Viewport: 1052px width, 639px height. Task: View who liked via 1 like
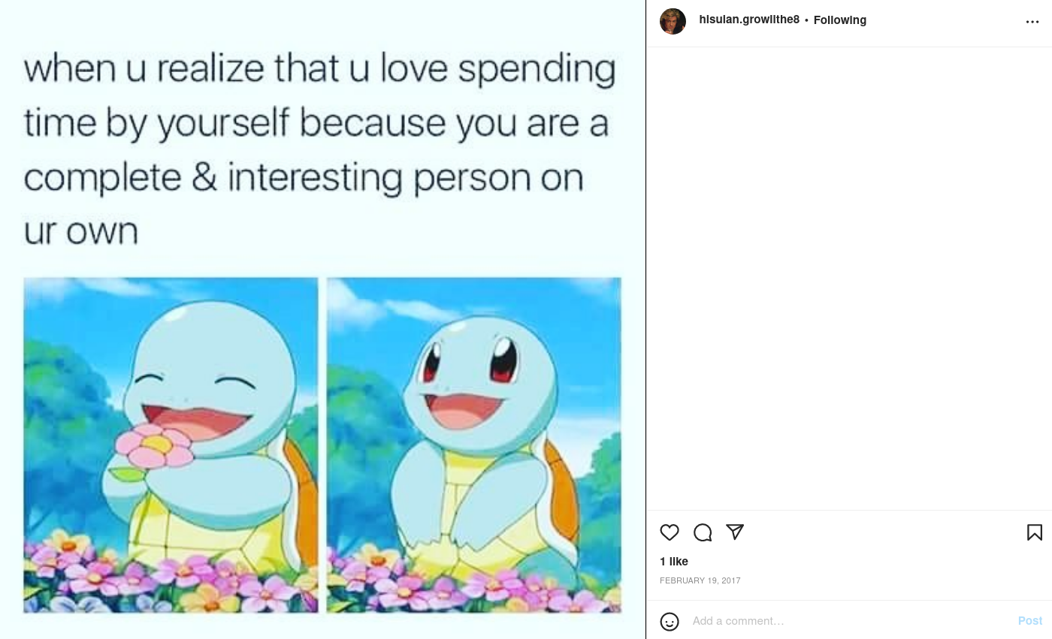click(x=674, y=562)
